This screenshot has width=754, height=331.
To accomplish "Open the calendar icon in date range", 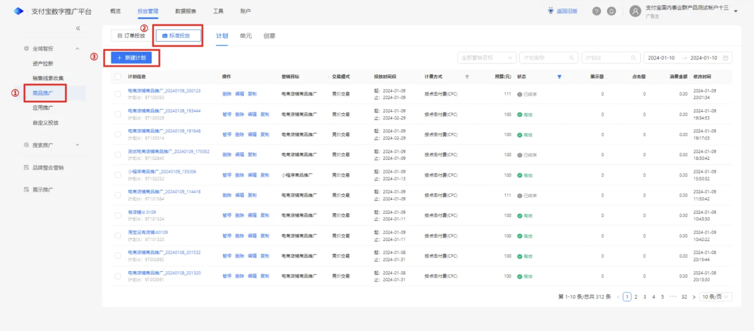I will tap(726, 58).
